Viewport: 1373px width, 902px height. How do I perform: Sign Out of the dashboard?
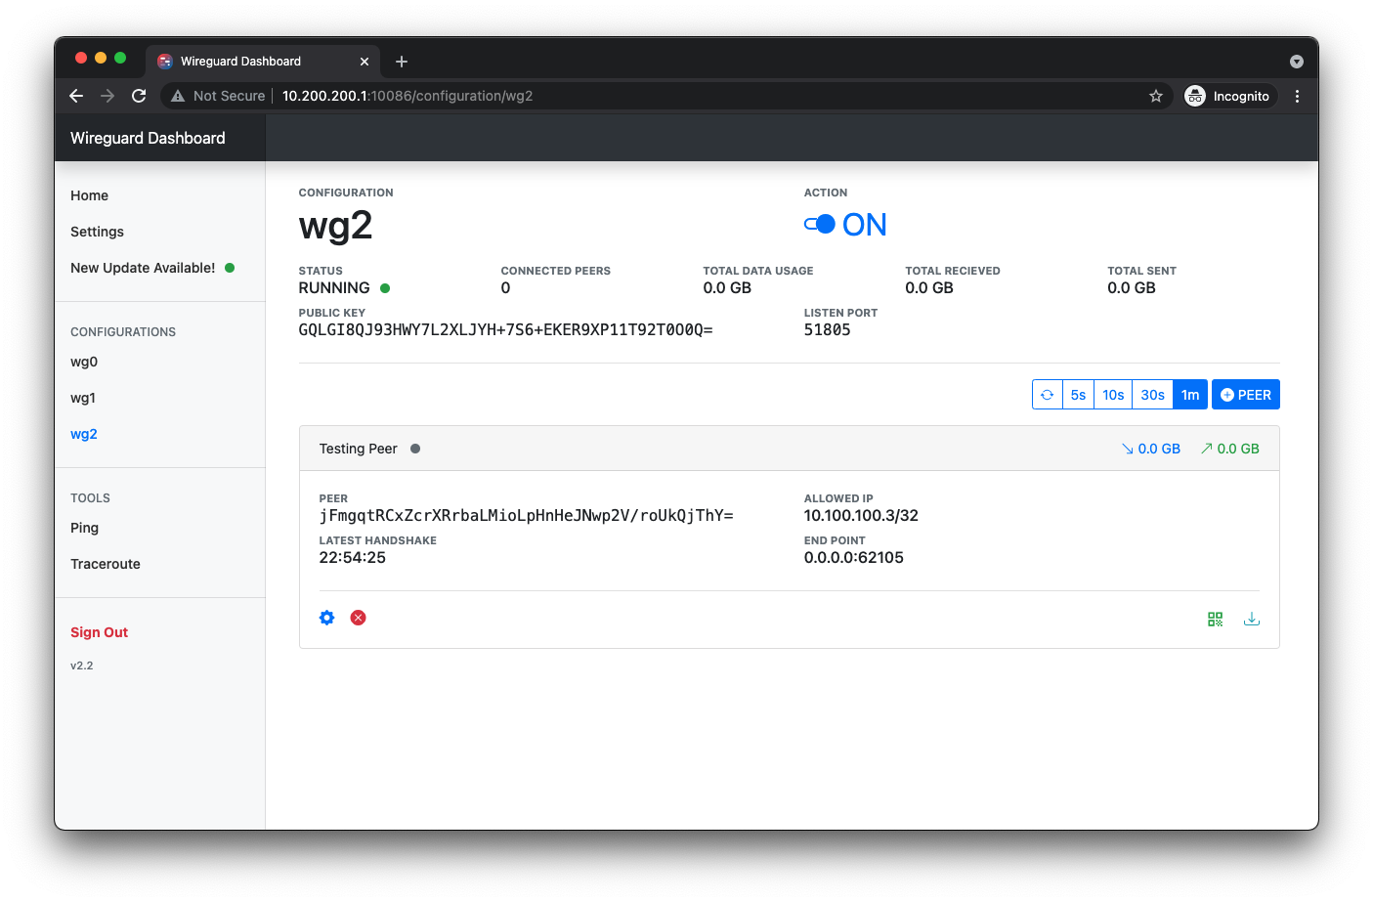pos(99,632)
